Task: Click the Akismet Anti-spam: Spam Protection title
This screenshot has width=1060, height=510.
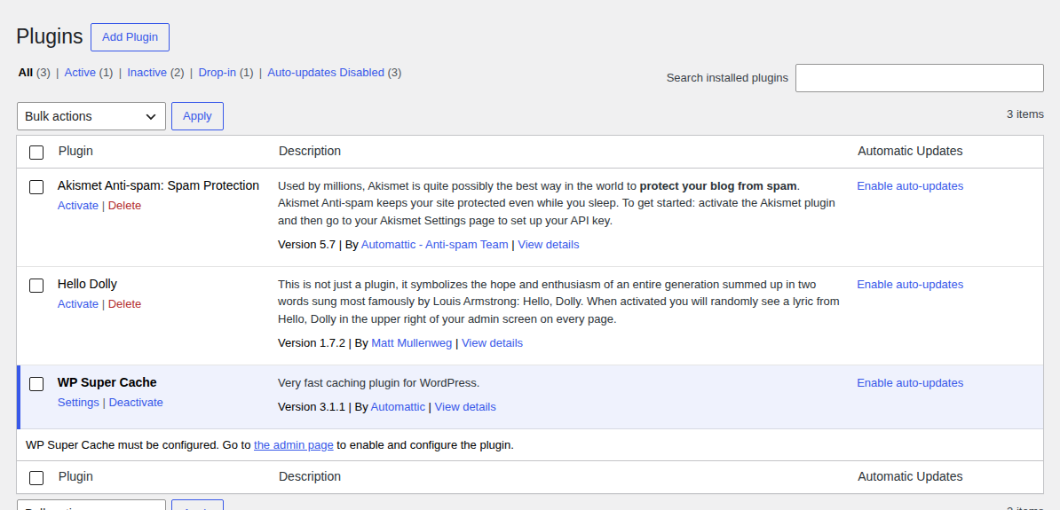Action: coord(158,185)
